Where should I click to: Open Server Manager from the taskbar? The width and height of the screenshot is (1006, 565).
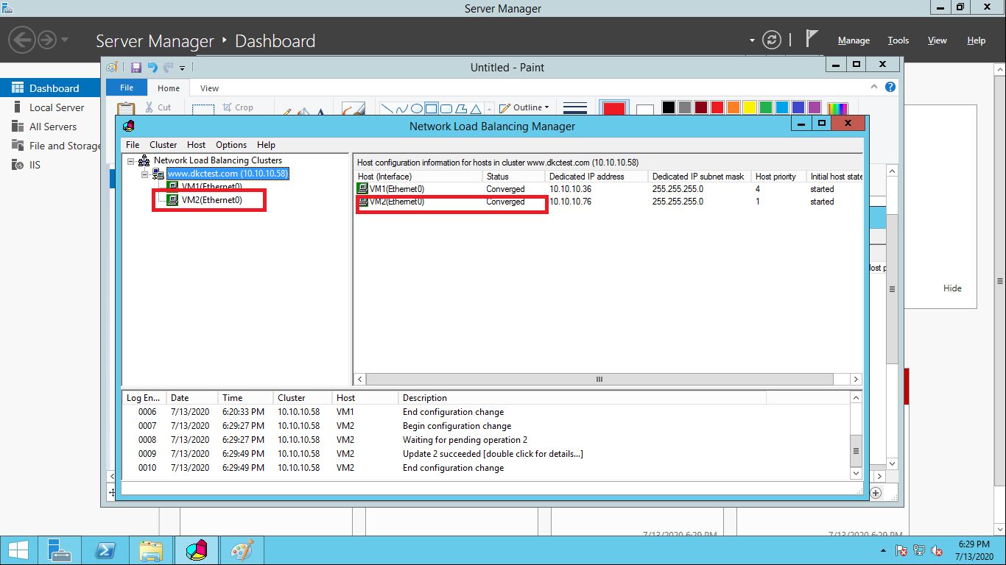pos(60,550)
